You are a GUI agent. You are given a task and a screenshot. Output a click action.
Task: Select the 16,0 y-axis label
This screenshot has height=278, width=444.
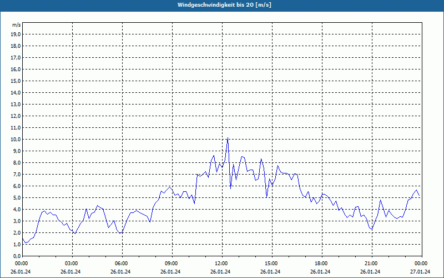[x=16, y=69]
